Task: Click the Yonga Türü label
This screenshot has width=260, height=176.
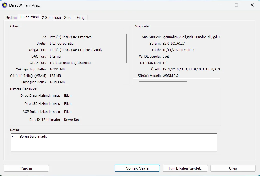Action: [x=38, y=50]
